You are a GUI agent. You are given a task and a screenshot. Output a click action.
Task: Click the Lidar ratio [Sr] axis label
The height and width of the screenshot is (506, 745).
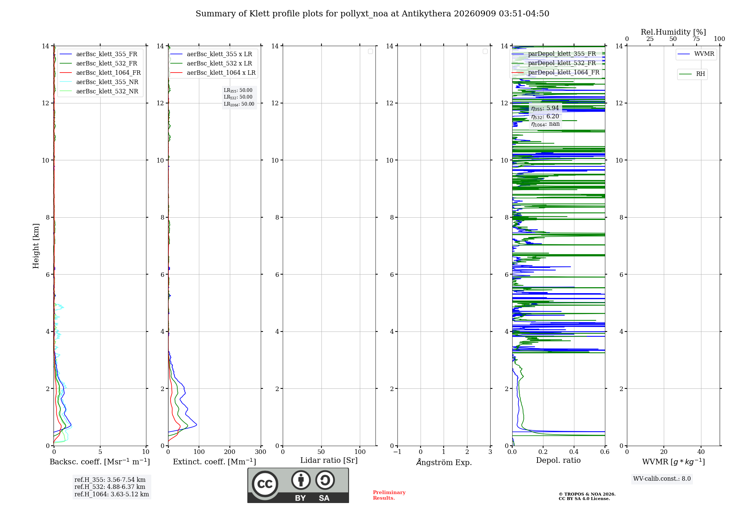tap(329, 461)
